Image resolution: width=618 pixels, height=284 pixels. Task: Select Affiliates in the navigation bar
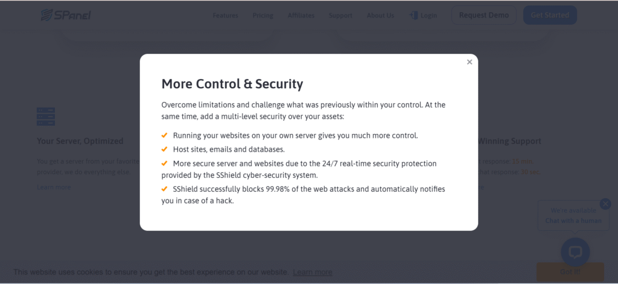pos(301,16)
